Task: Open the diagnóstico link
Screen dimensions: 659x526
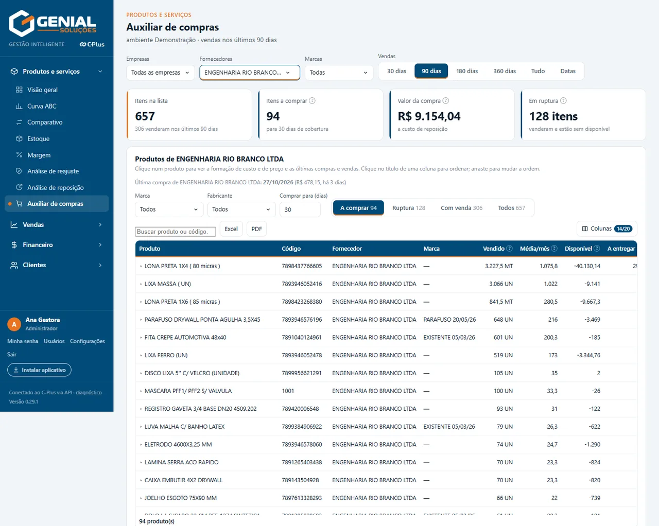Action: (89, 393)
